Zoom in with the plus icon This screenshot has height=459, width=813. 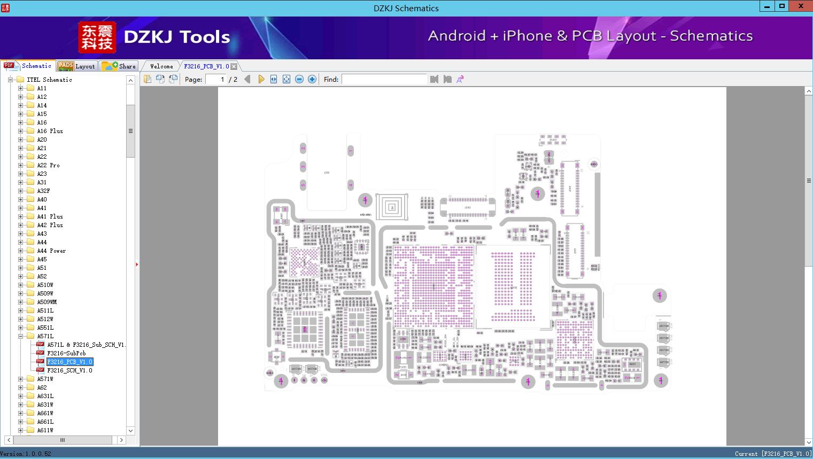[x=312, y=79]
